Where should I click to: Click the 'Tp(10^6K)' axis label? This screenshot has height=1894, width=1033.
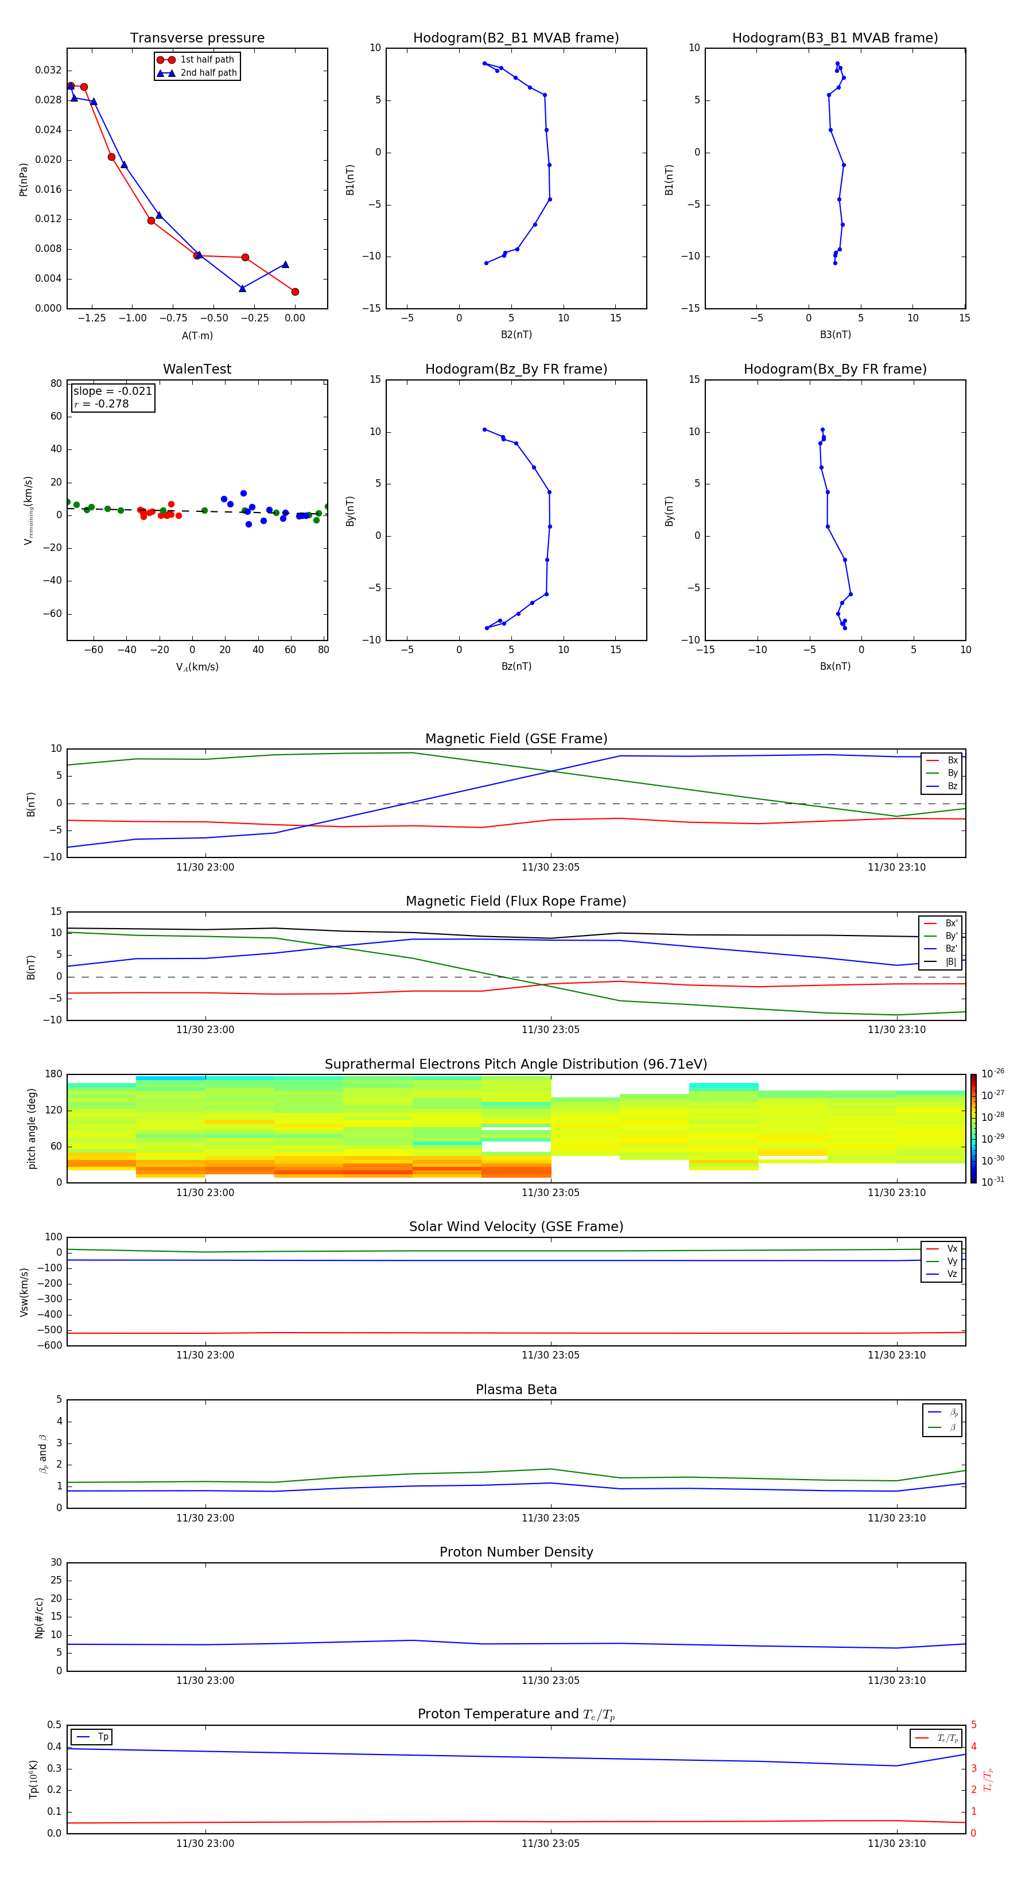click(32, 1779)
